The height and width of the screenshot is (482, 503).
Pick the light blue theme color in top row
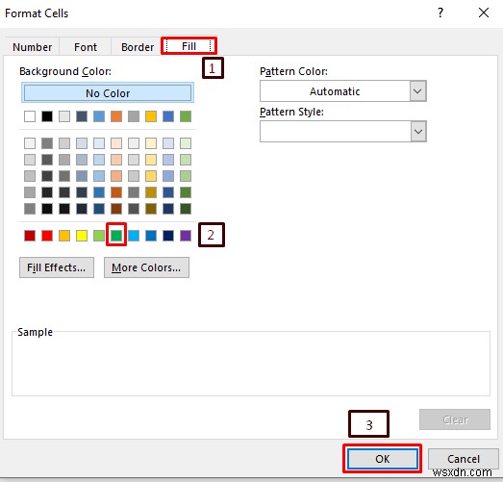point(99,116)
